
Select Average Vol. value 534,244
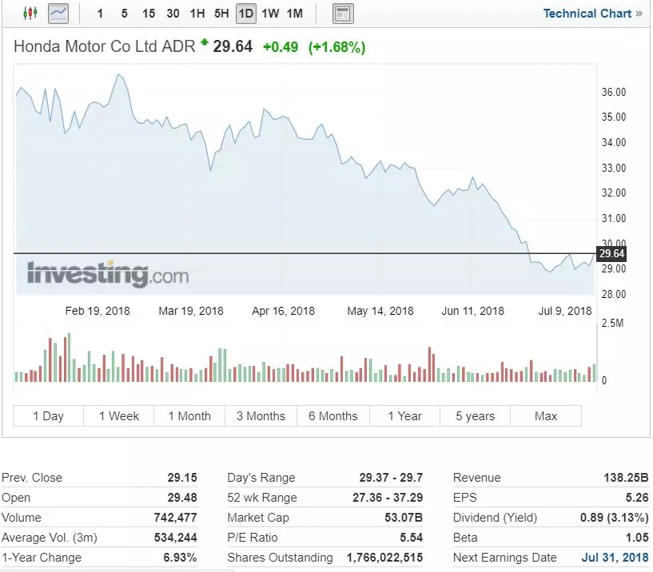tap(175, 538)
